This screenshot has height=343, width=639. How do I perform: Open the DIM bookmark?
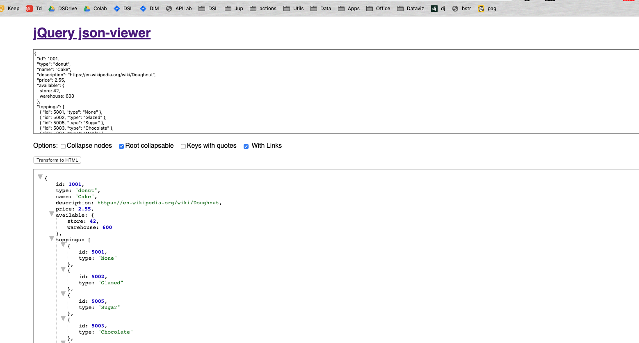tap(149, 8)
